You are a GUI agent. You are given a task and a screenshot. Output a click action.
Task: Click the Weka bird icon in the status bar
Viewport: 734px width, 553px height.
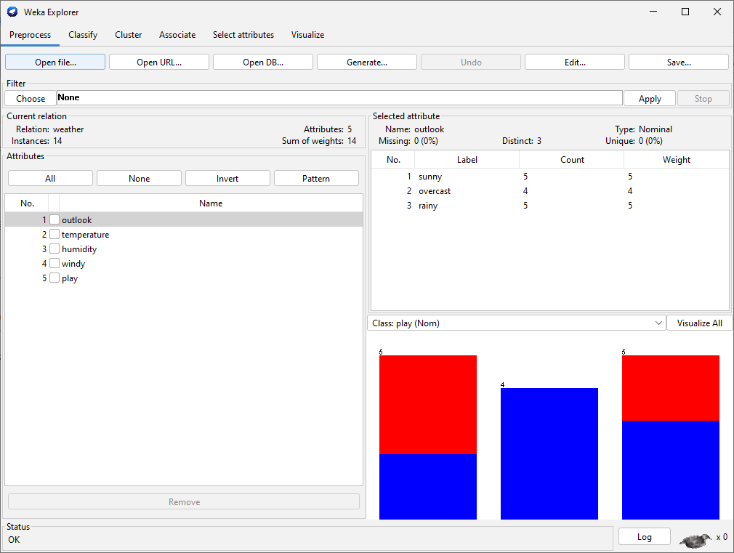point(694,538)
